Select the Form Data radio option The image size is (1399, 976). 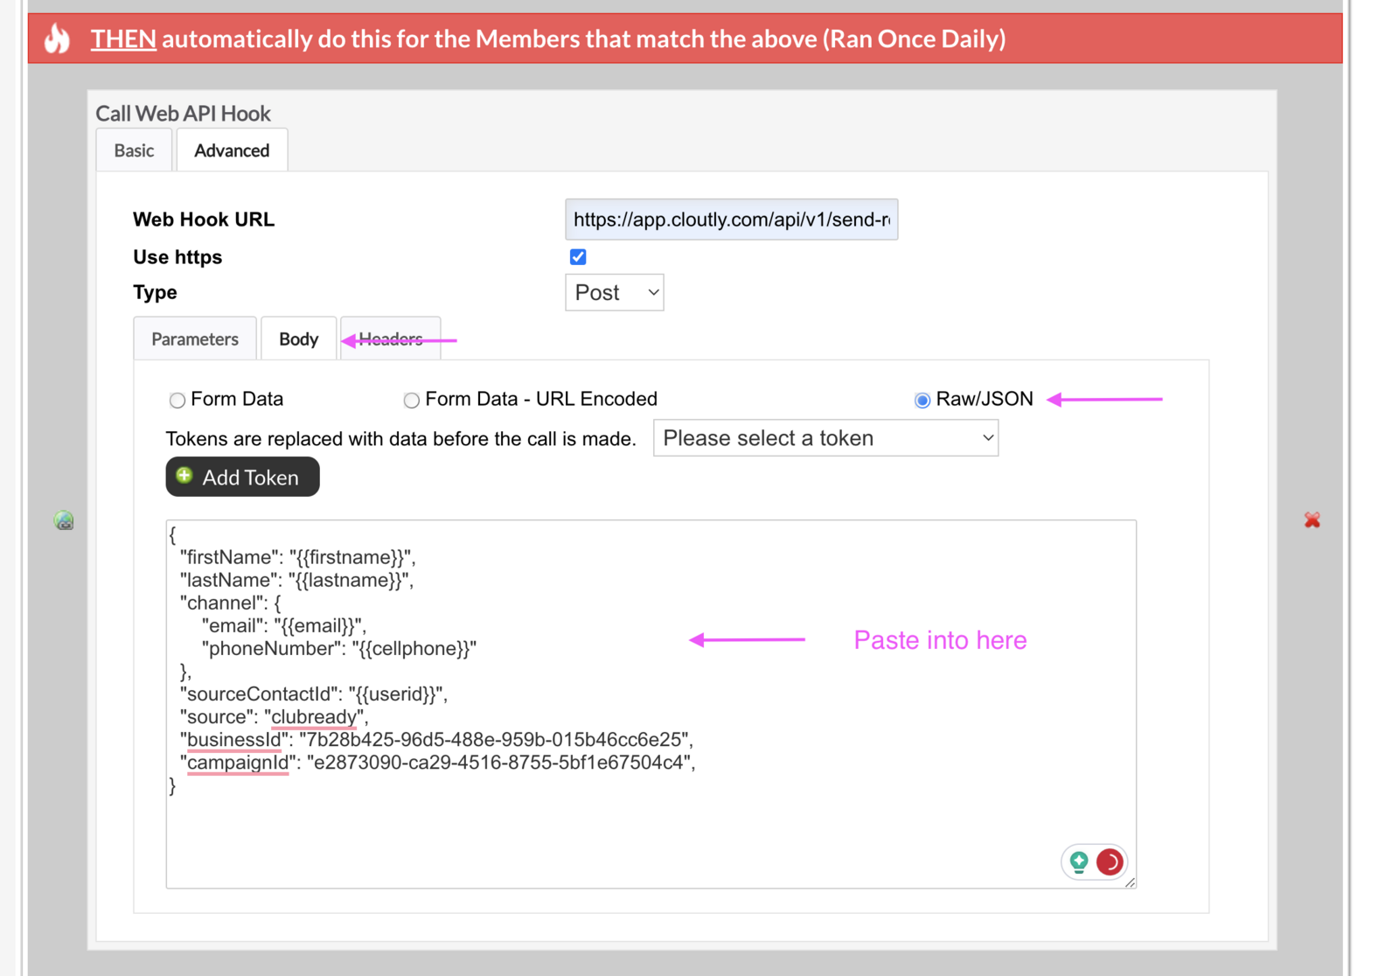(177, 401)
